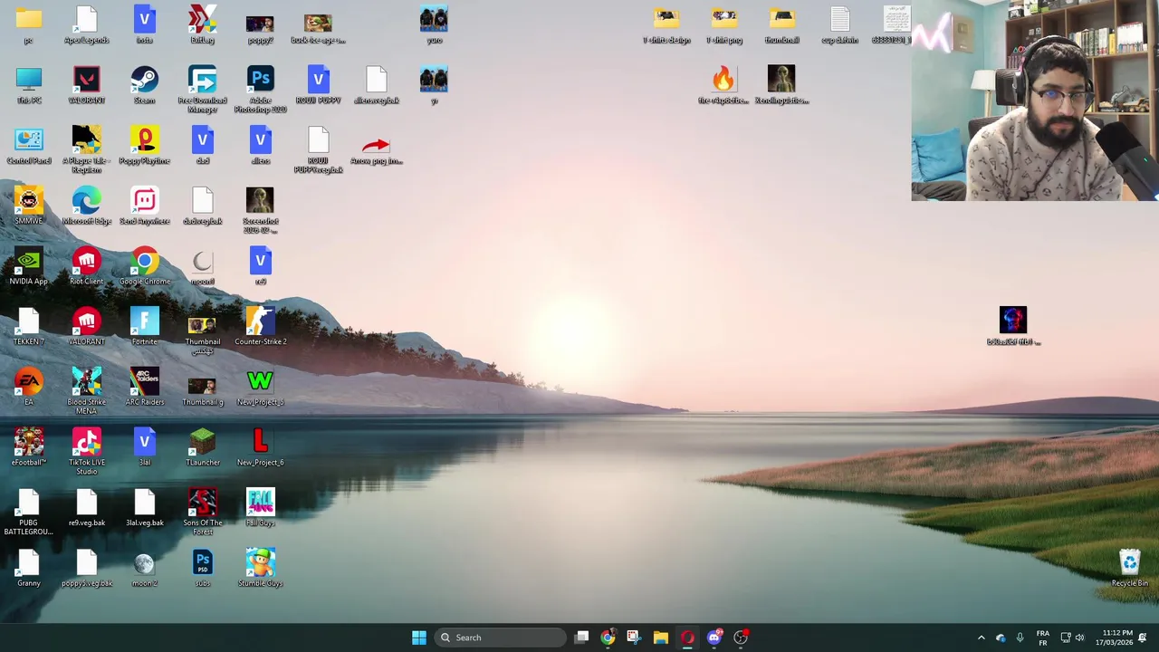
Task: Launch the TLauncher Minecraft shortcut
Action: pyautogui.click(x=202, y=448)
